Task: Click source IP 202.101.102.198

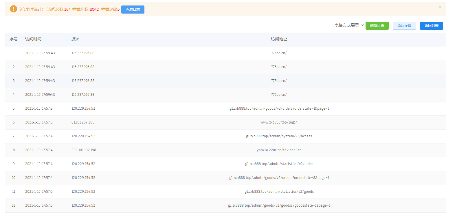Action: (84, 150)
